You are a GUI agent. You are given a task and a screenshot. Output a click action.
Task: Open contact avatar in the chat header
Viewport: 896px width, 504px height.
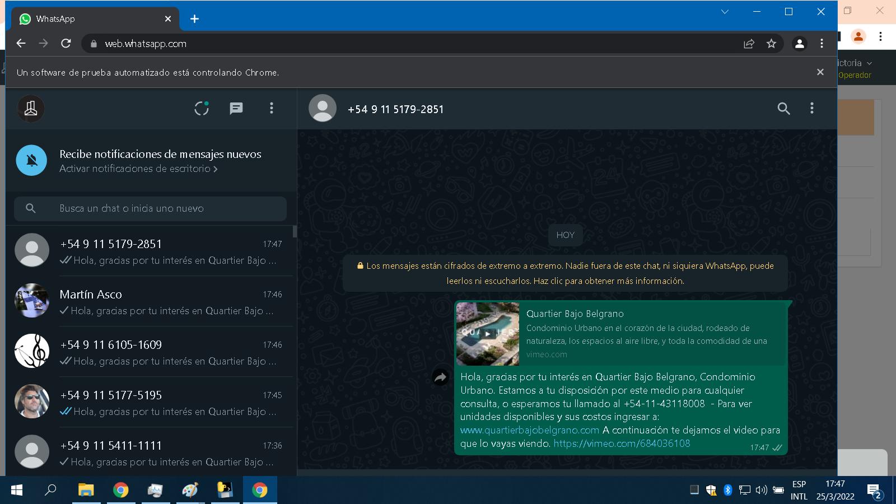[323, 109]
